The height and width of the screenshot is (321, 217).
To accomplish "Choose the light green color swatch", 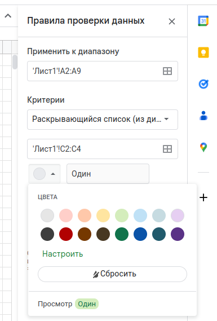I will click(122, 216).
